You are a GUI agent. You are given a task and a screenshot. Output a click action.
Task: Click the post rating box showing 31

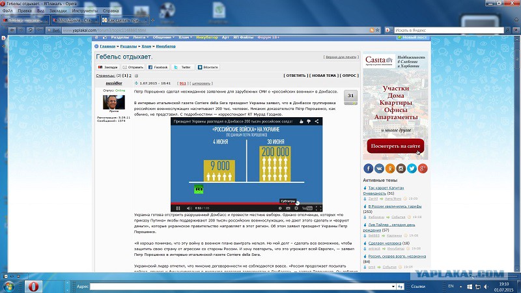[x=350, y=96]
